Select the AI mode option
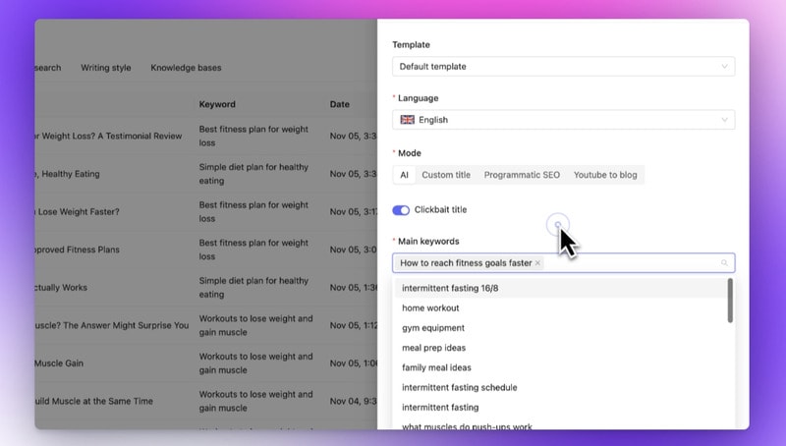The width and height of the screenshot is (786, 446). 403,175
